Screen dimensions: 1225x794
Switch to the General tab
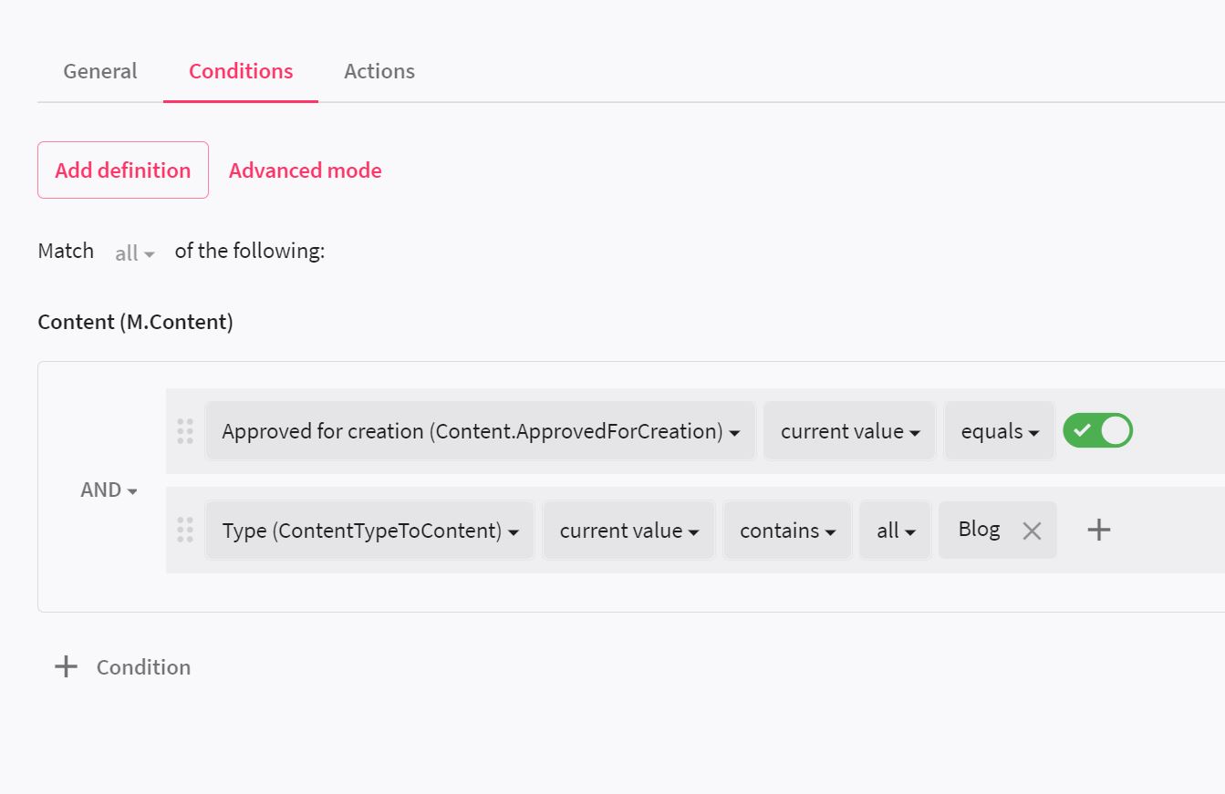[99, 70]
